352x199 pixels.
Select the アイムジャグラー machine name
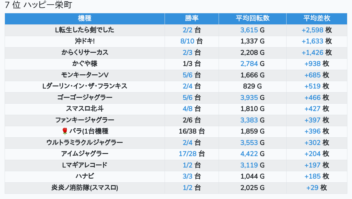tap(85, 154)
